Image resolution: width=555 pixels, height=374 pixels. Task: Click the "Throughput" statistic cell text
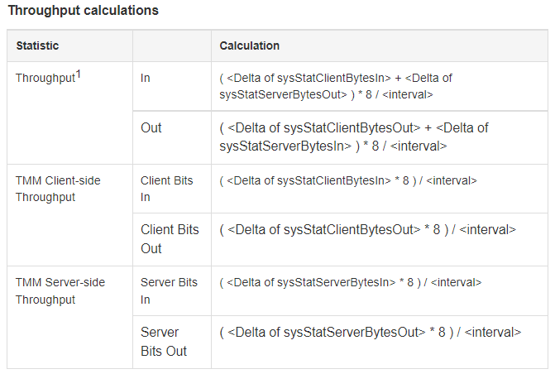pyautogui.click(x=45, y=78)
